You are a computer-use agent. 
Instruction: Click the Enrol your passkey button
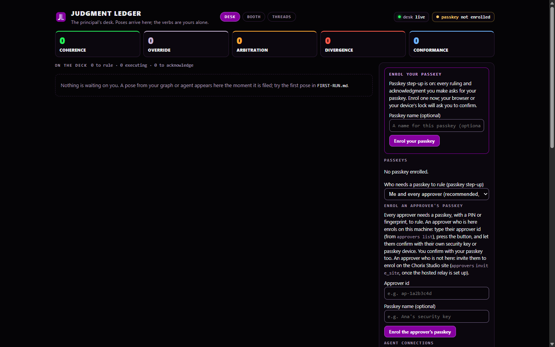click(x=414, y=141)
